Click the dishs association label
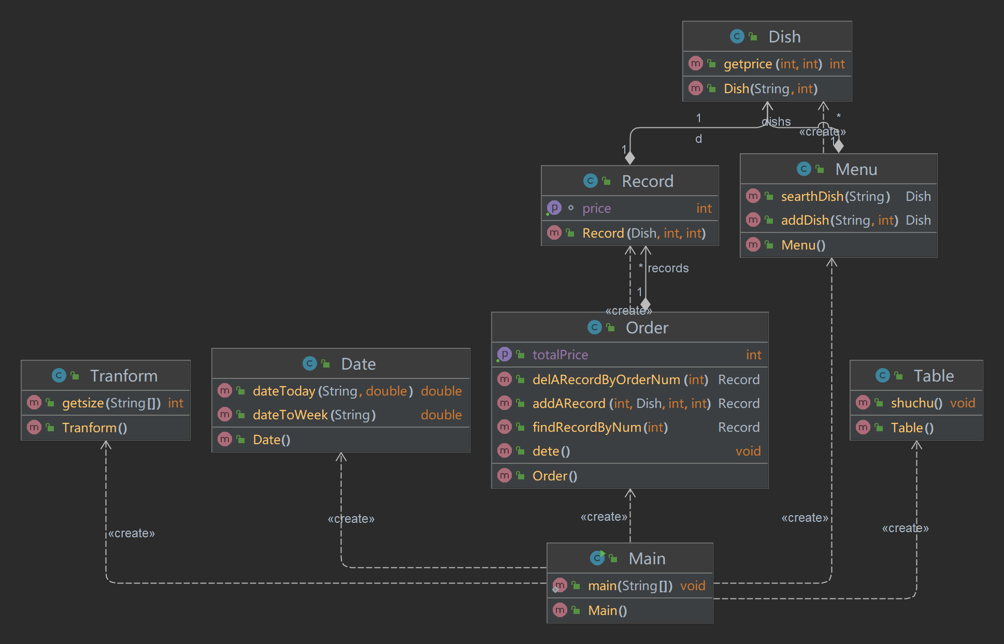This screenshot has height=644, width=1004. [777, 122]
